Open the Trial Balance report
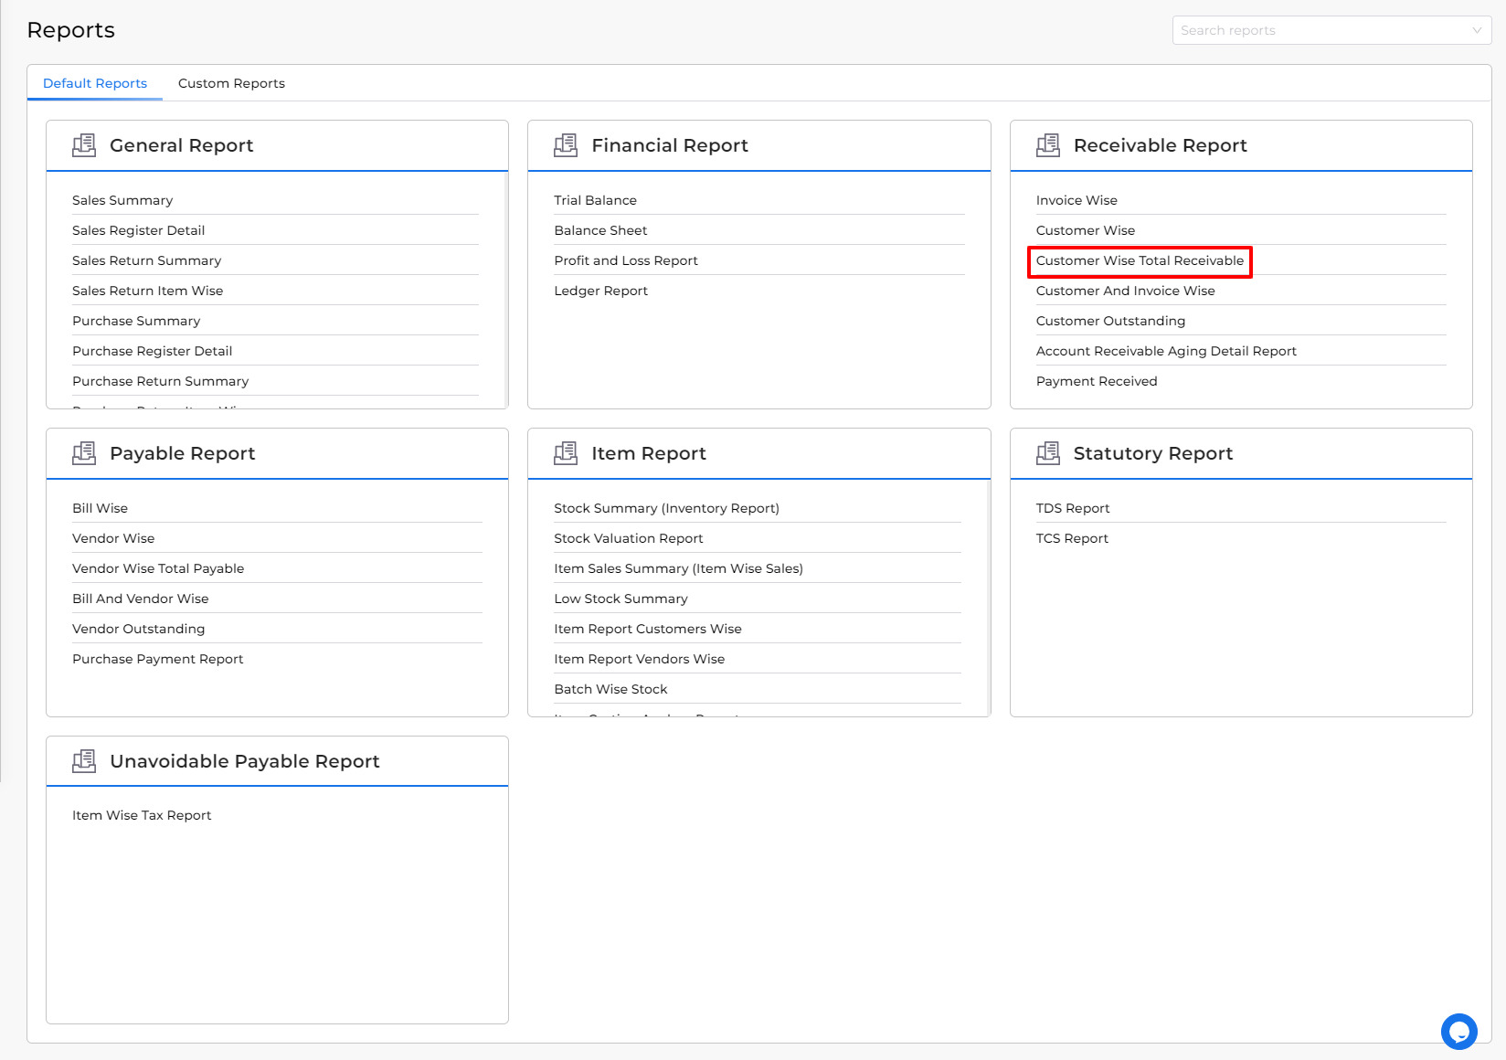 point(595,200)
